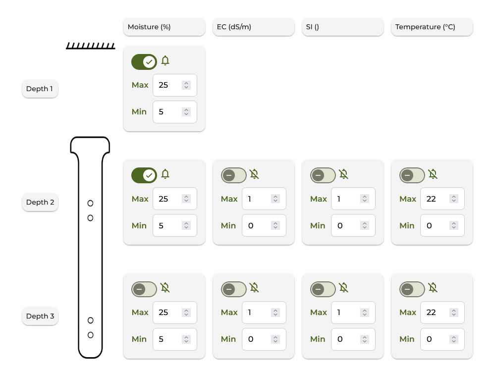
Task: Click the Depth 1 Moisture Max stepper arrows
Action: click(186, 85)
